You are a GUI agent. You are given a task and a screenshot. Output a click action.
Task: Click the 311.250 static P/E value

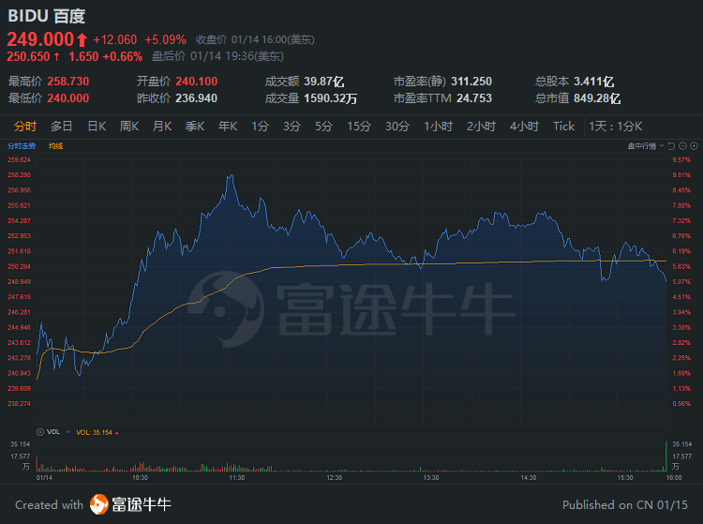[x=471, y=82]
